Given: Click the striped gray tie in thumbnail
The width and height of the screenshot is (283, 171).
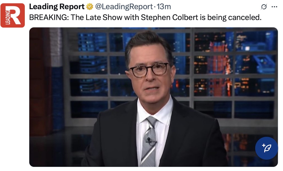Looking at the screenshot, I should coord(149,141).
